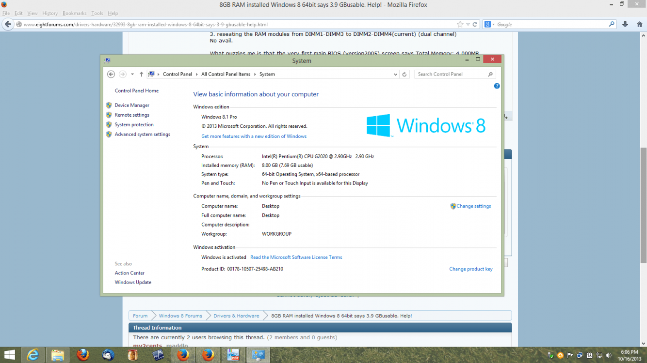Open the Tools menu in Firefox
647x363 pixels.
pyautogui.click(x=97, y=13)
